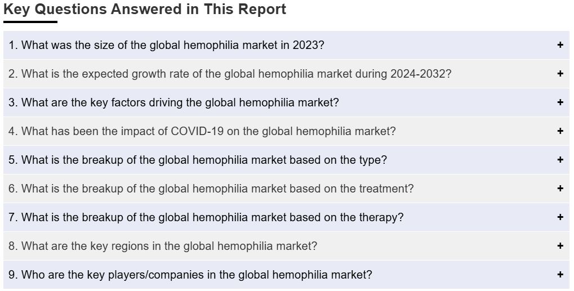Expand question 6 about treatment breakup
Viewport: 574px width, 291px height.
[286, 188]
